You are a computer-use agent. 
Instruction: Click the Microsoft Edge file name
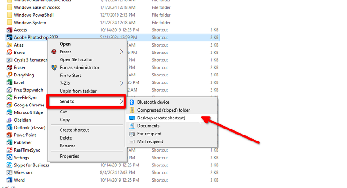[x=28, y=112]
